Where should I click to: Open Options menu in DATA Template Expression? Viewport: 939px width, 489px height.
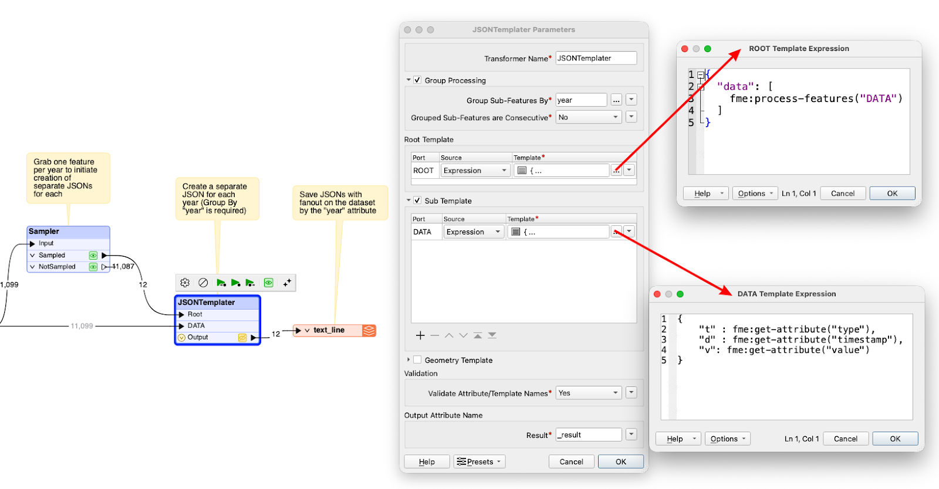(727, 439)
